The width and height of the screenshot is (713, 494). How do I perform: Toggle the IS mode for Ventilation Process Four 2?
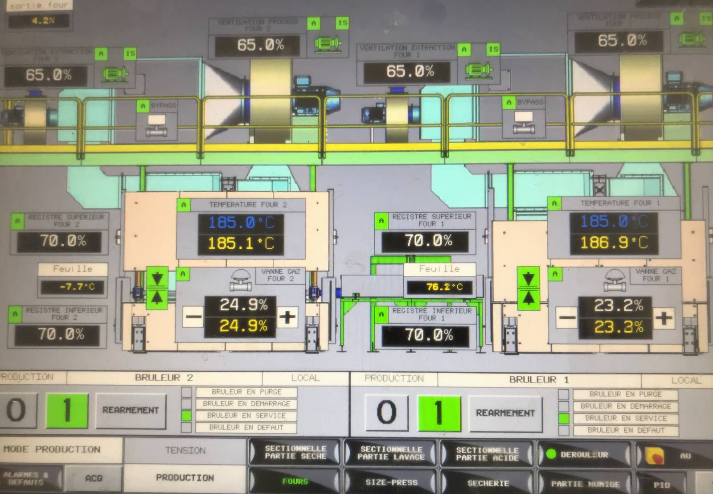[x=342, y=23]
